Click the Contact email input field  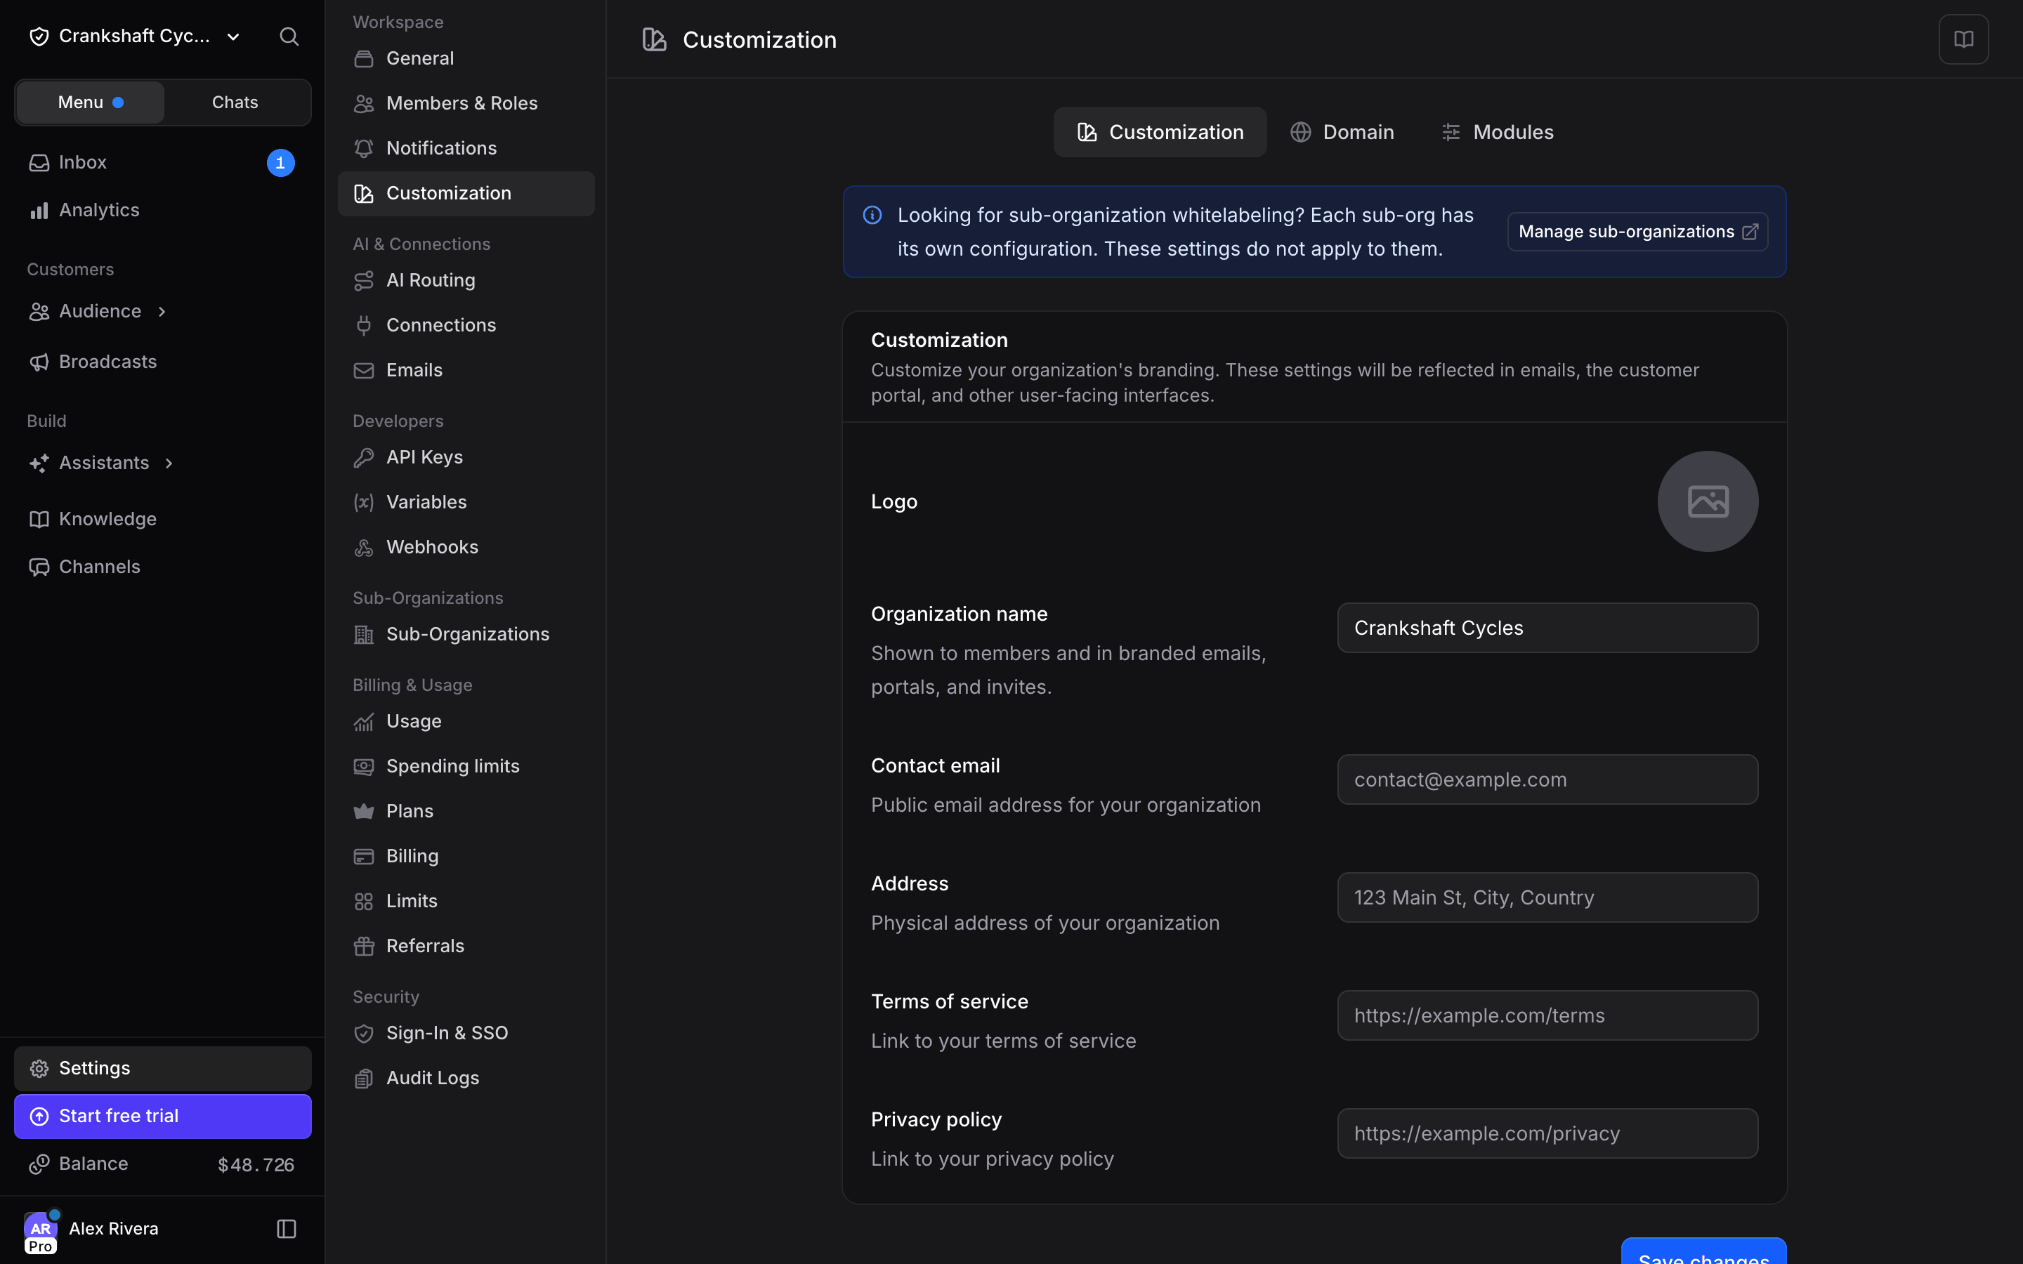coord(1547,780)
